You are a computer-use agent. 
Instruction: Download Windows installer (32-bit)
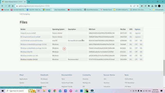tap(29, 56)
